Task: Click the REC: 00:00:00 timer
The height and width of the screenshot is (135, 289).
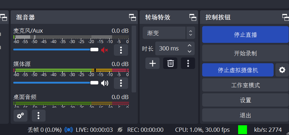Action: (145, 130)
